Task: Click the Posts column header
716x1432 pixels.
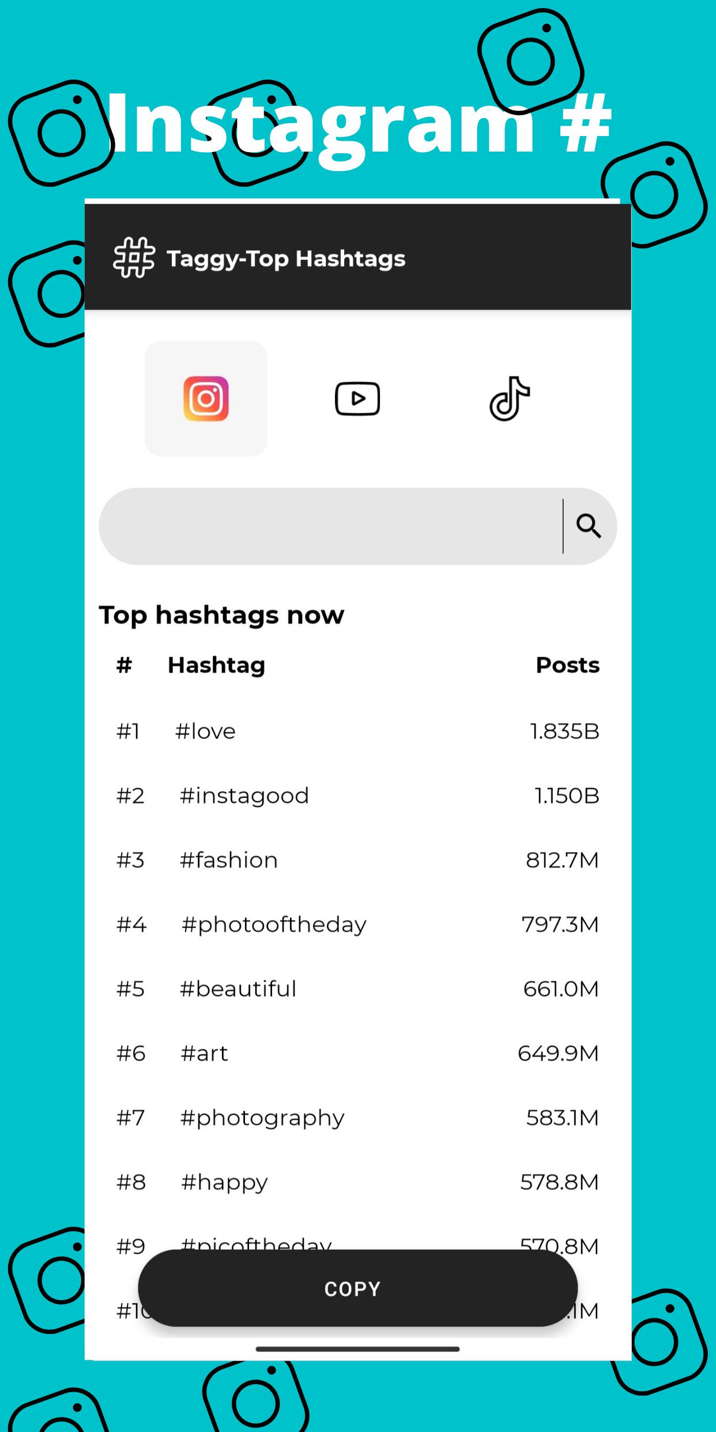Action: [x=567, y=665]
